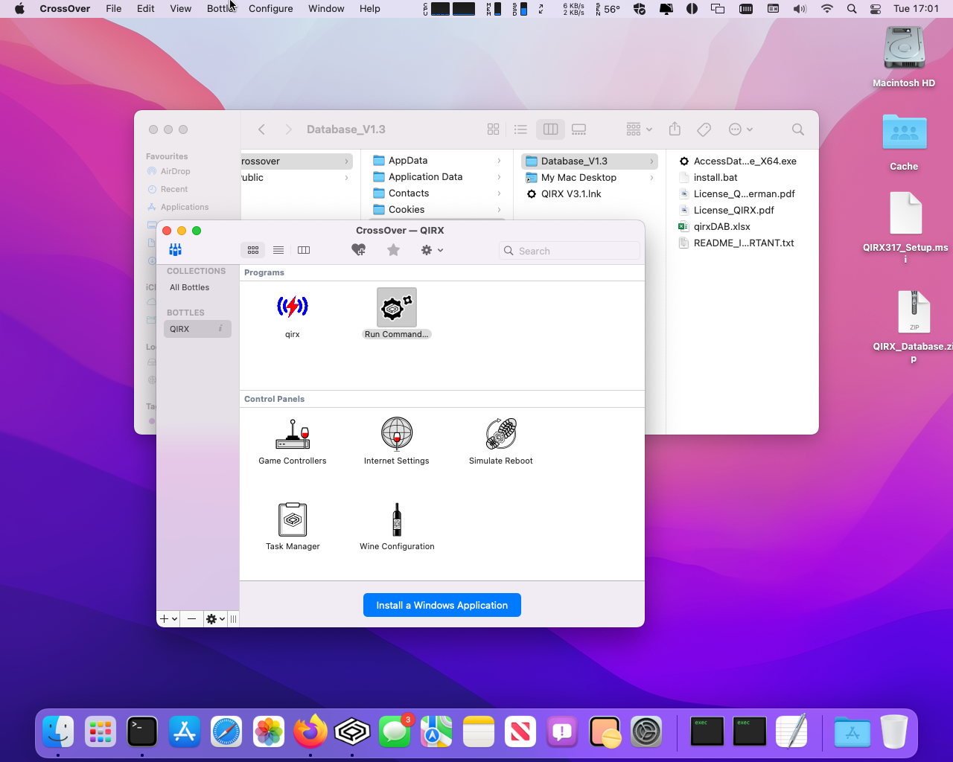This screenshot has height=762, width=953.
Task: Click Recent in Finder sidebar
Action: pyautogui.click(x=173, y=189)
